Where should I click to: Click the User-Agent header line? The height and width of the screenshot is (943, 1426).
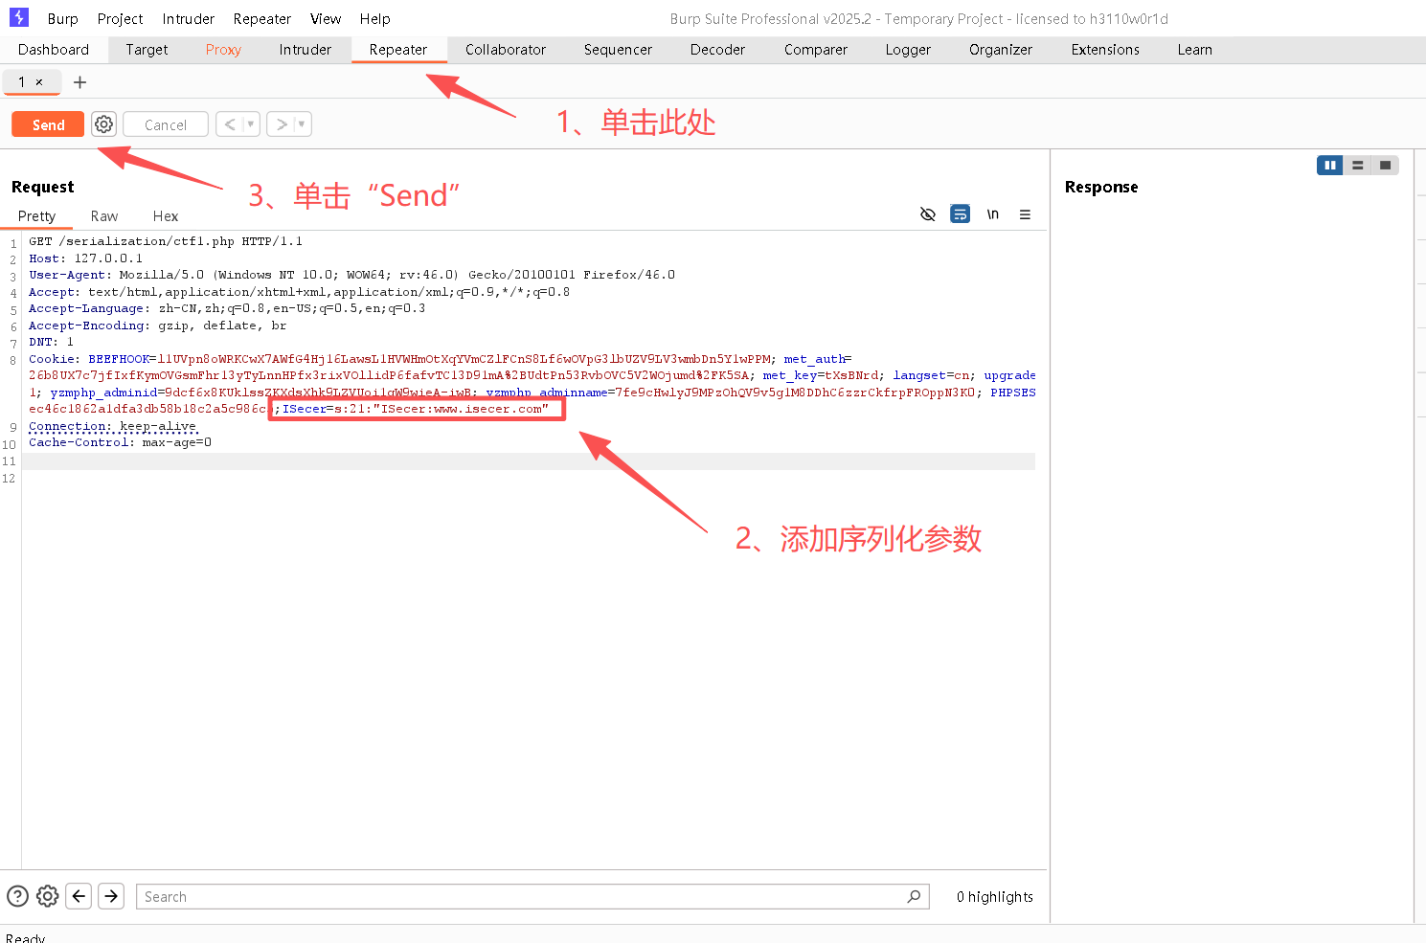tap(351, 275)
